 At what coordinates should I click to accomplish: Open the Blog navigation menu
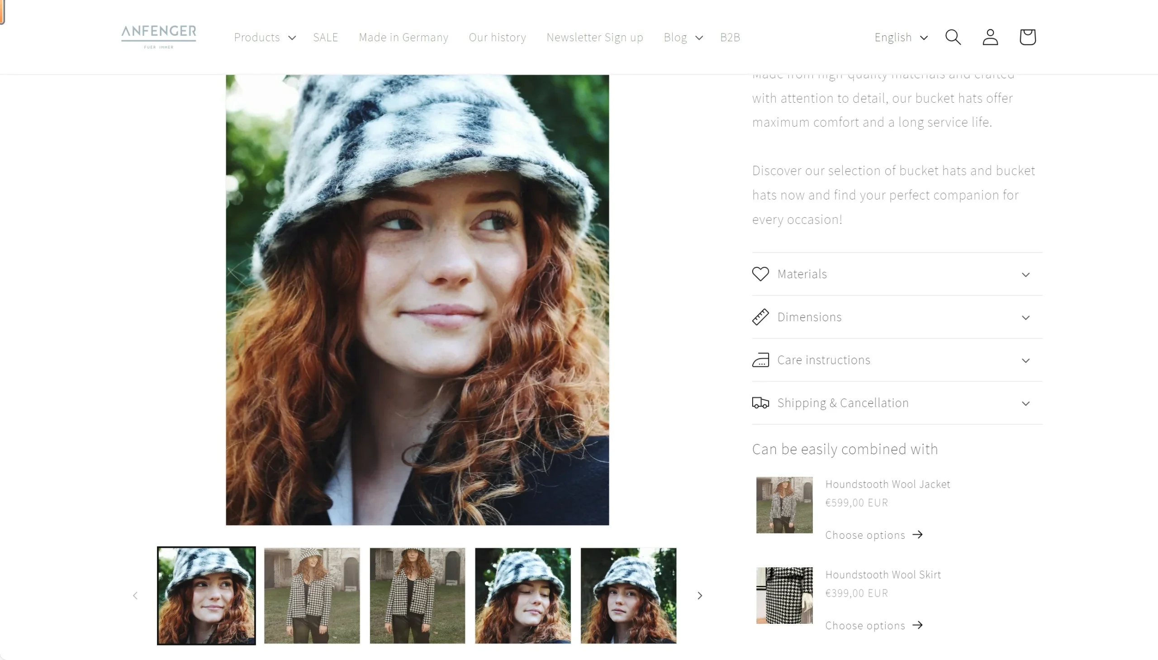[x=683, y=38]
